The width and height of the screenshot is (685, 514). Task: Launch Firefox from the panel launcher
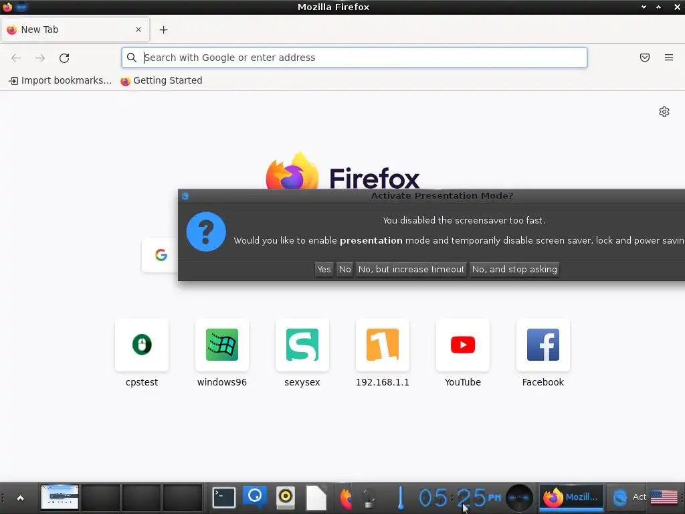tap(346, 498)
